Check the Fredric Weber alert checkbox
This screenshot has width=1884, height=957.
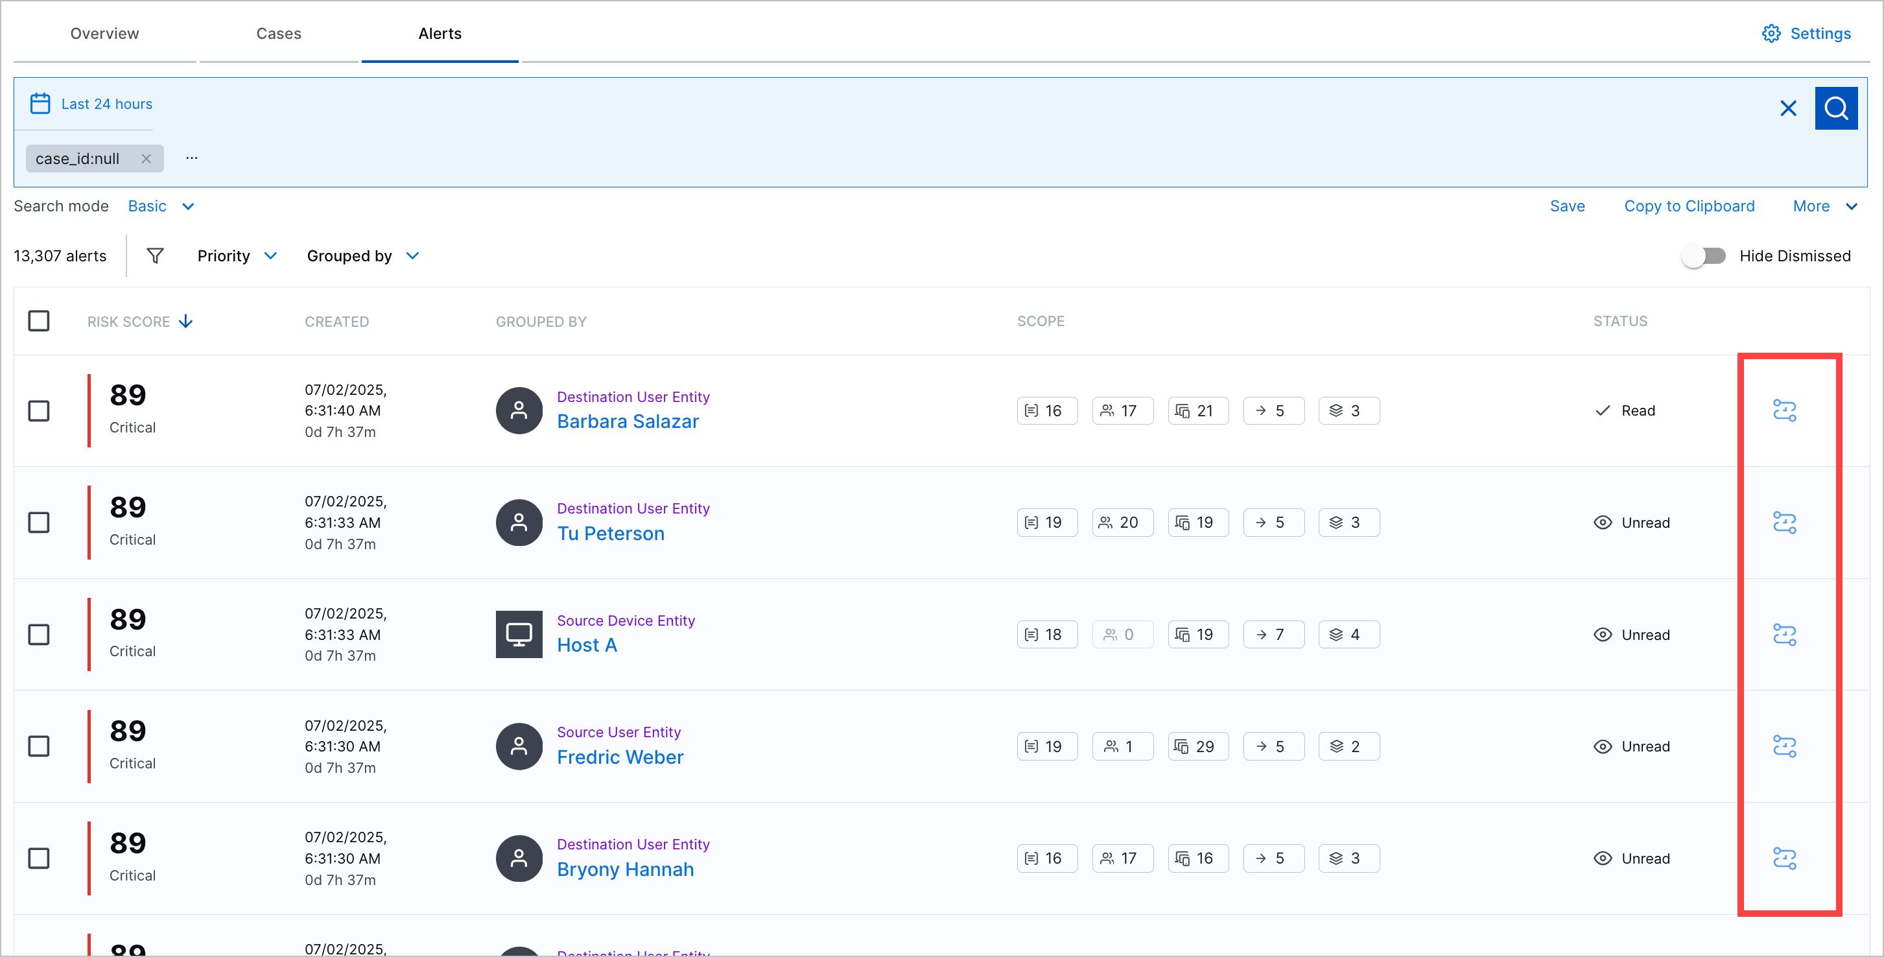pyautogui.click(x=39, y=746)
